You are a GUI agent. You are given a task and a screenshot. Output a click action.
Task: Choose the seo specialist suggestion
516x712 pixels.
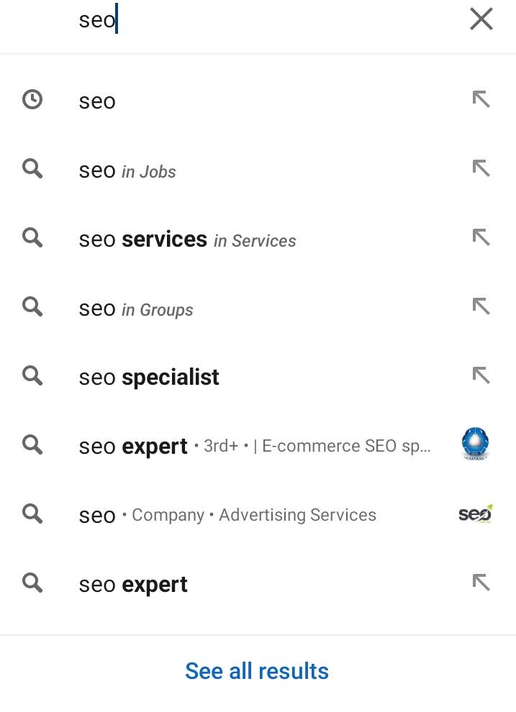258,376
